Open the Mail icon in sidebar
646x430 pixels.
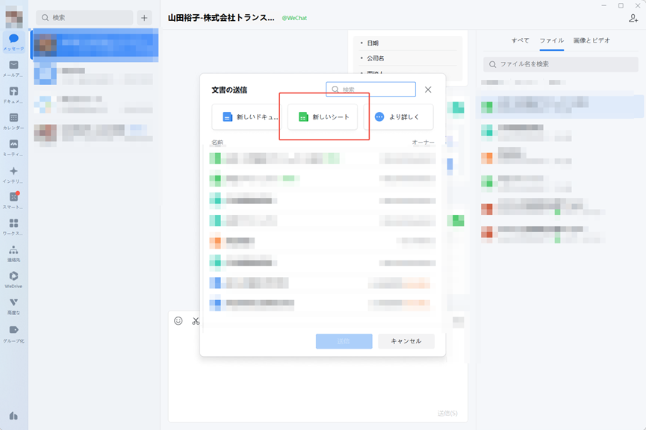click(13, 69)
